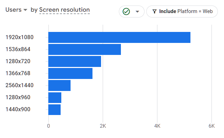Viewport: 224px width, 138px height.
Task: Click the 2K axis tick label
Action: (103, 126)
